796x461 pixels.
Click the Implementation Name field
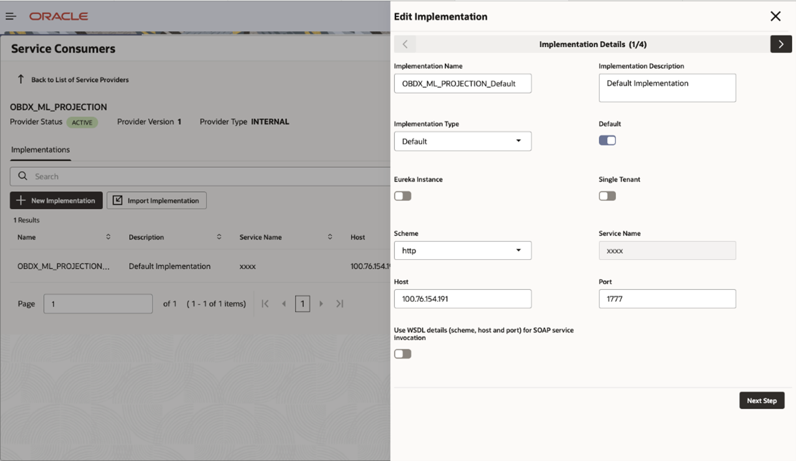click(463, 83)
